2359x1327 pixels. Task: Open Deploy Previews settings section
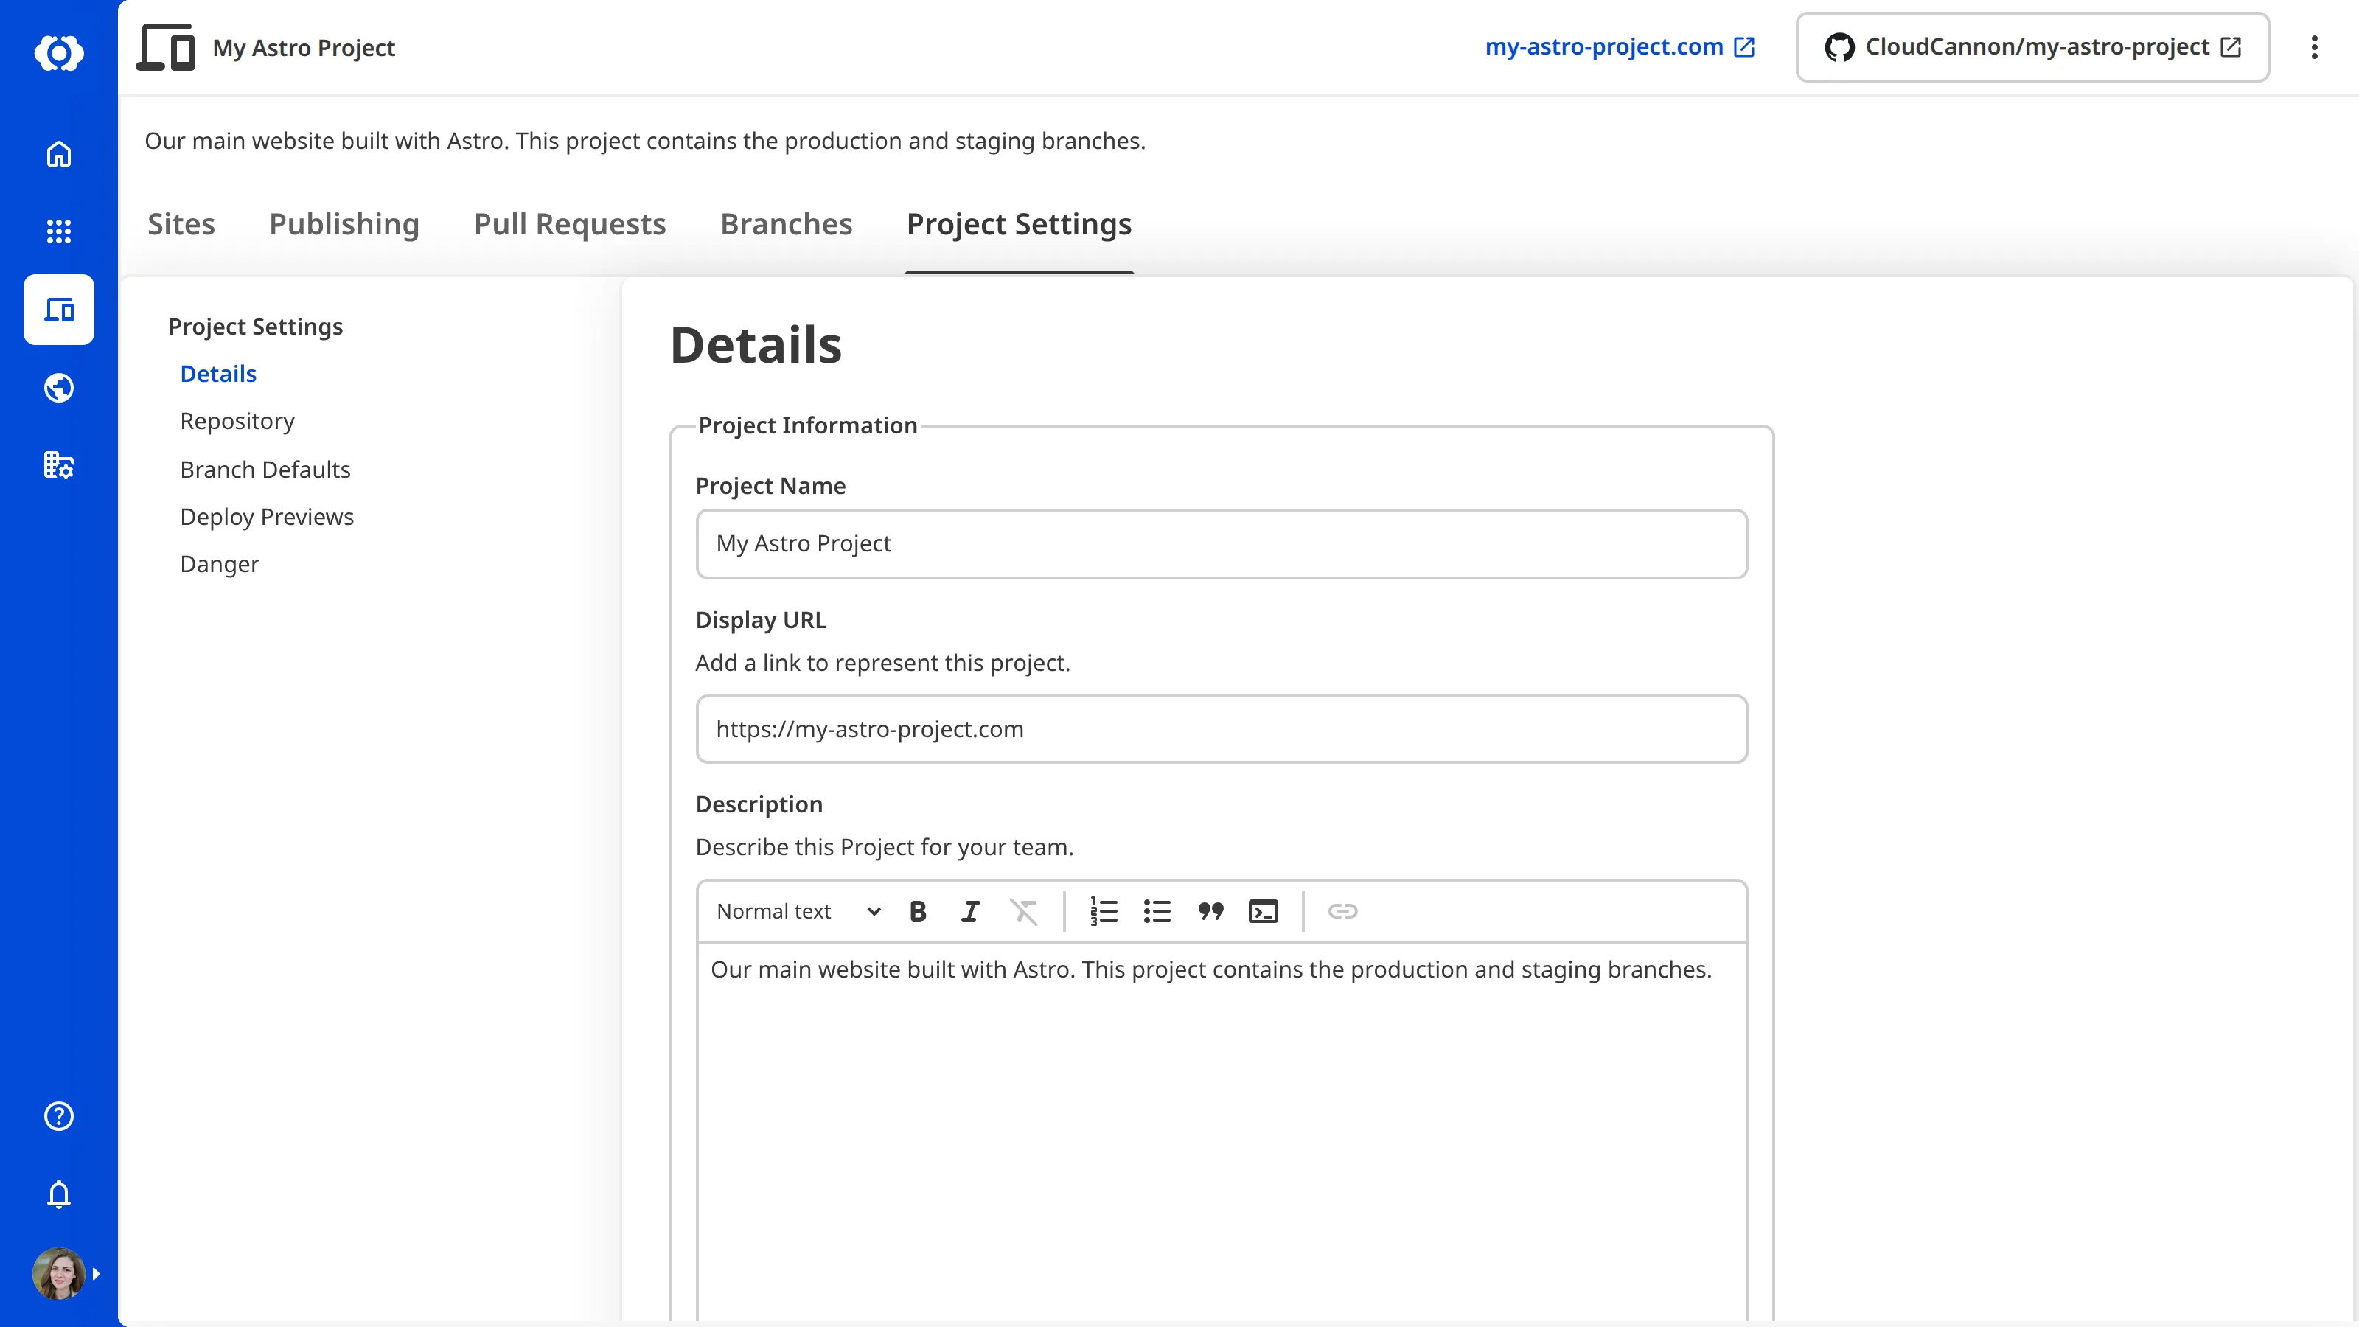[x=266, y=517]
